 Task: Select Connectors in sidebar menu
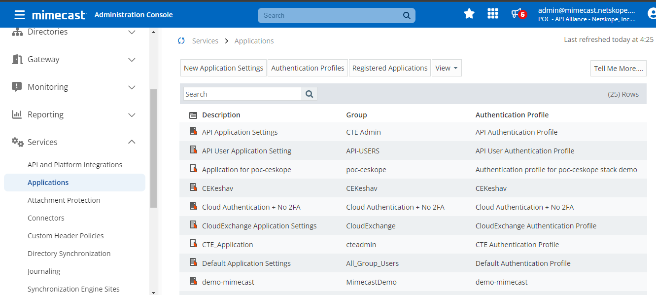pyautogui.click(x=46, y=218)
